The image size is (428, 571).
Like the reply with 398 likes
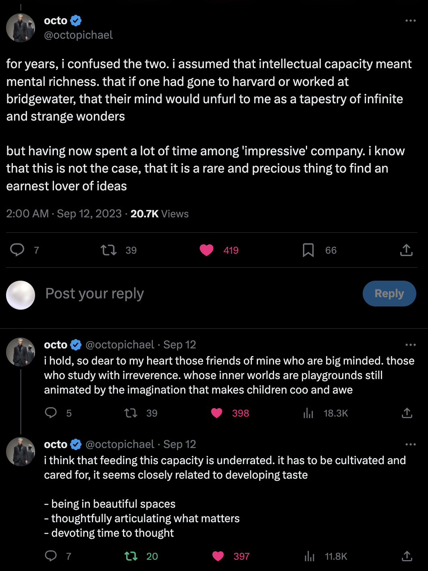(x=217, y=413)
